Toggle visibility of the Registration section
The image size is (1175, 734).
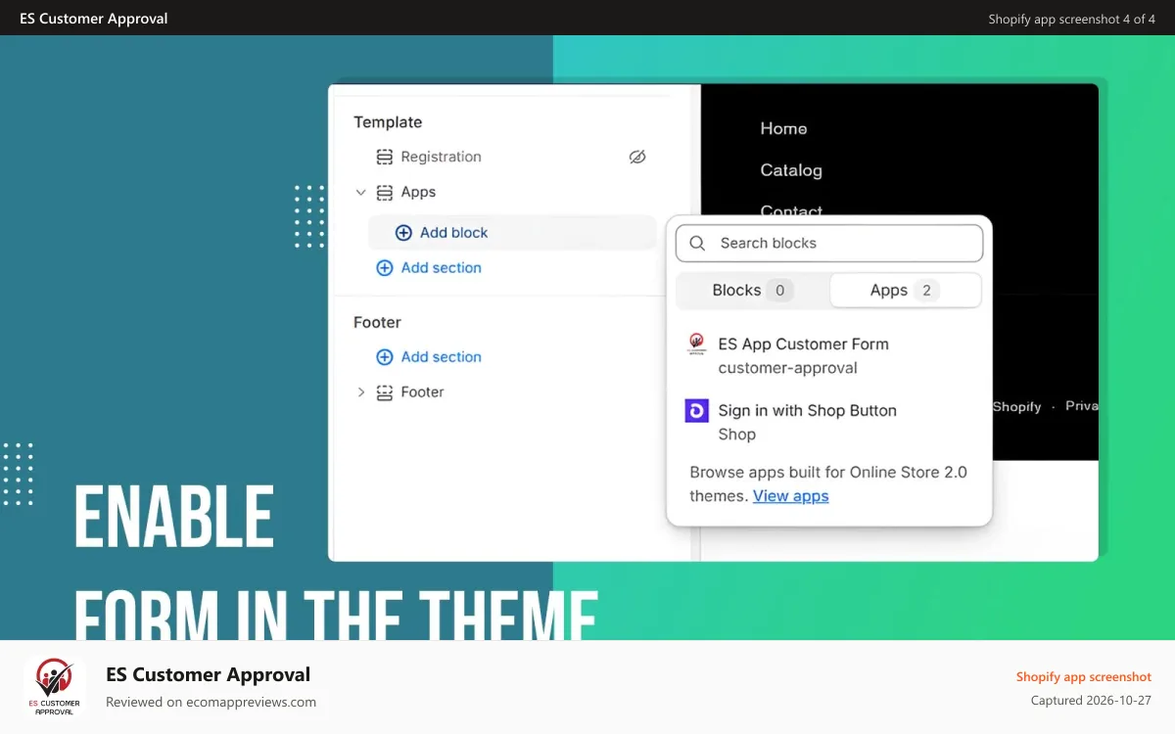pyautogui.click(x=637, y=157)
